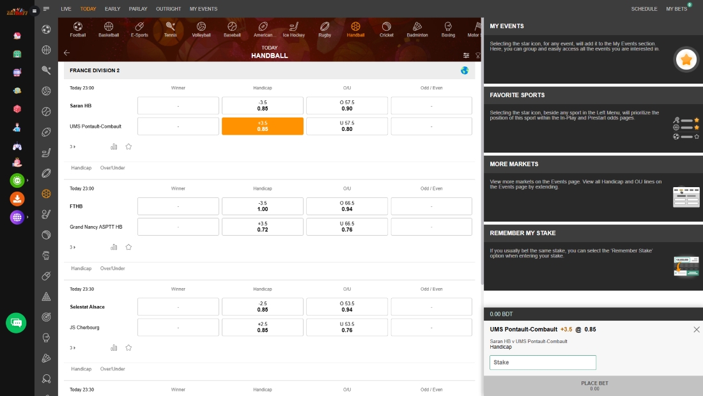Screen dimensions: 703x396
Task: Click Handicap link under Saran HB match
Action: (x=81, y=167)
